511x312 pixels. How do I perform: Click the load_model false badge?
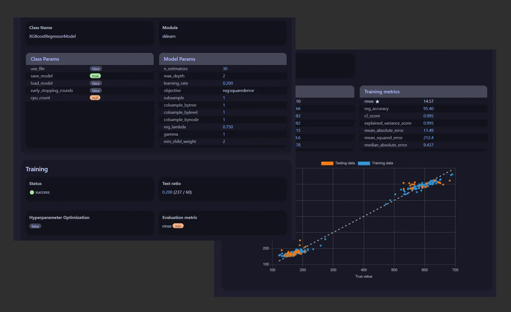point(96,83)
